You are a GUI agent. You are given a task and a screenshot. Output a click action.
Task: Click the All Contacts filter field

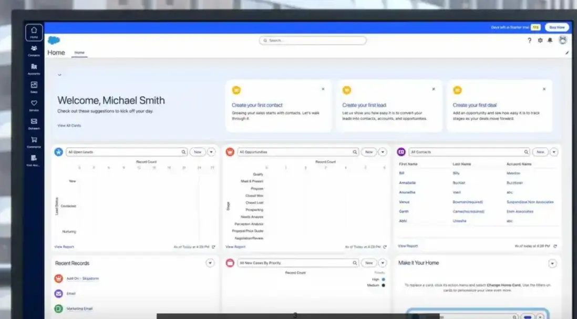(470, 152)
